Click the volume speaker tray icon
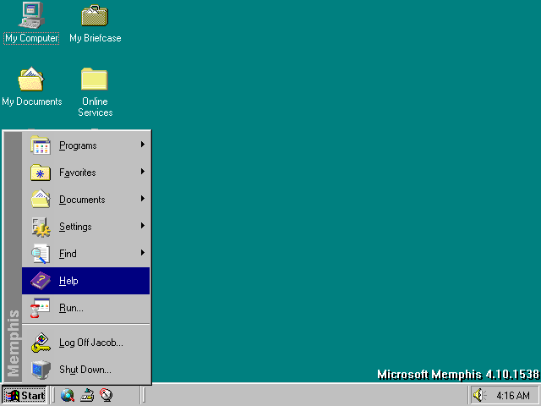 click(479, 395)
